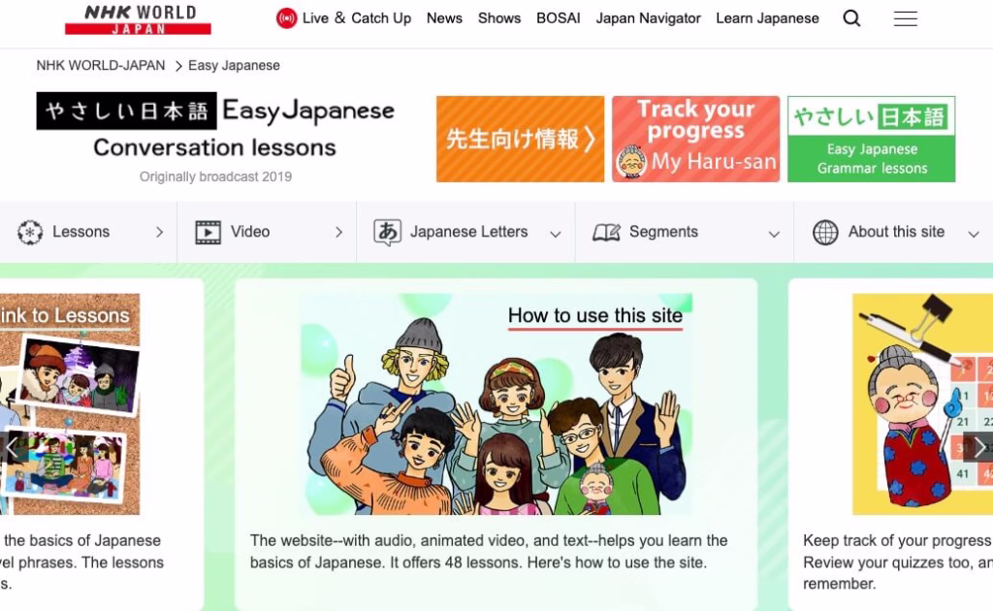
Task: Click the NHK World Japan logo
Action: (138, 19)
